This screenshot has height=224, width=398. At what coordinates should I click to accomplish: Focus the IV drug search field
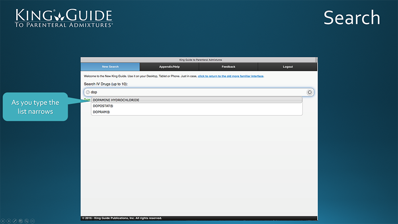[x=199, y=92]
